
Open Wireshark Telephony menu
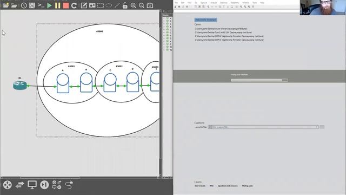coord(235,3)
